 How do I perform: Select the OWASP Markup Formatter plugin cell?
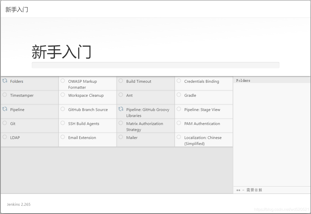click(82, 84)
